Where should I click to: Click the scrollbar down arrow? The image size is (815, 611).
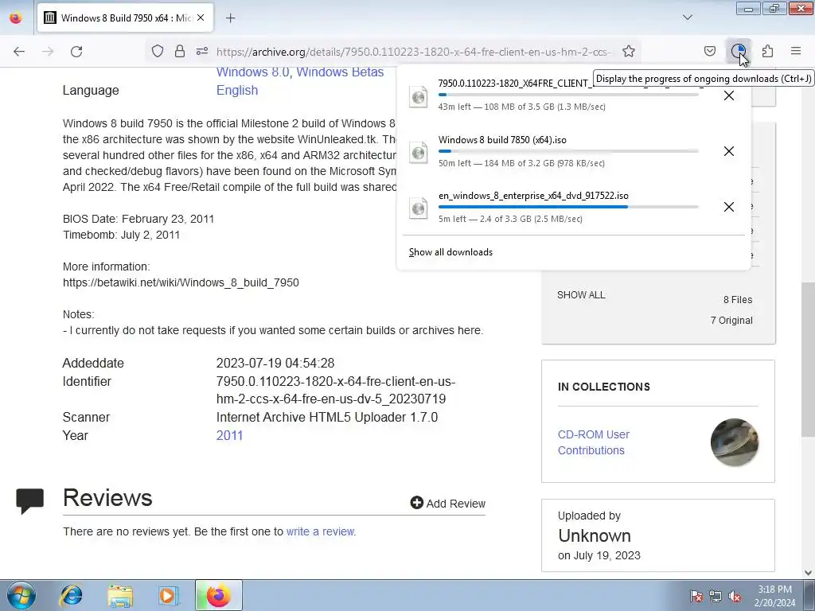(809, 573)
